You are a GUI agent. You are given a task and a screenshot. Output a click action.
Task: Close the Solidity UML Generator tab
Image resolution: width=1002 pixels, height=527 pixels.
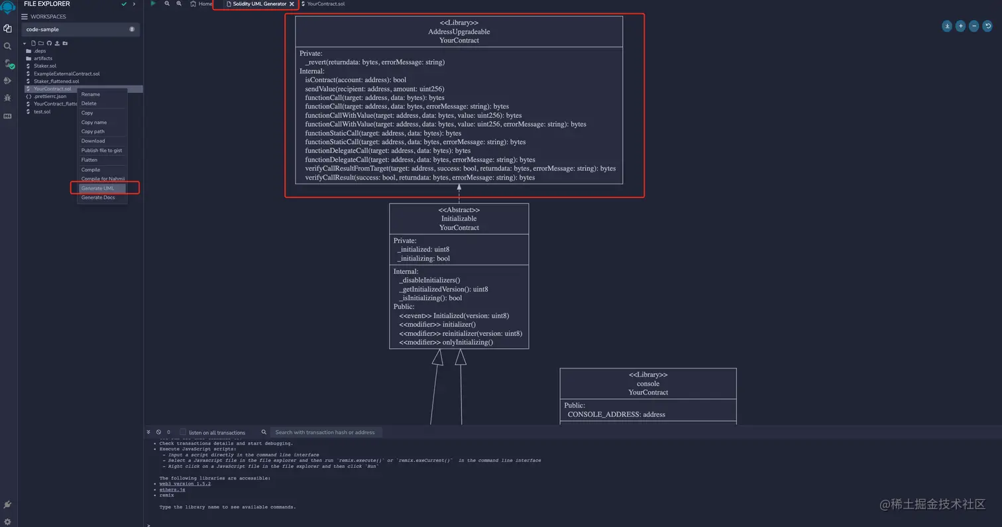[292, 4]
